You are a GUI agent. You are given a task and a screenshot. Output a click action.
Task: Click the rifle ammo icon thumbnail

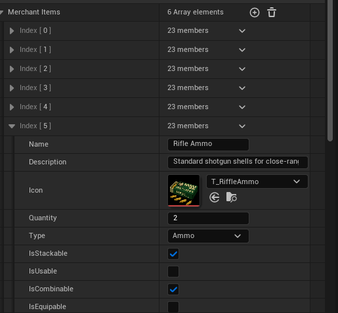(184, 191)
